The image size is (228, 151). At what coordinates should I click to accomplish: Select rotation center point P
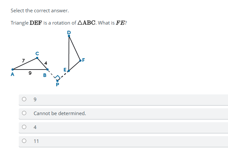(x=58, y=81)
